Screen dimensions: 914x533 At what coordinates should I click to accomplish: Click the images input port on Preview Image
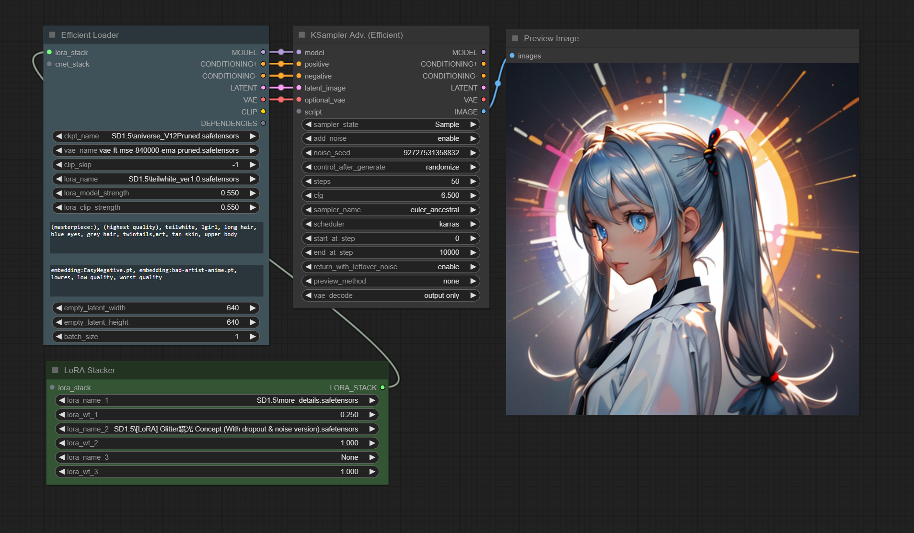click(x=512, y=56)
